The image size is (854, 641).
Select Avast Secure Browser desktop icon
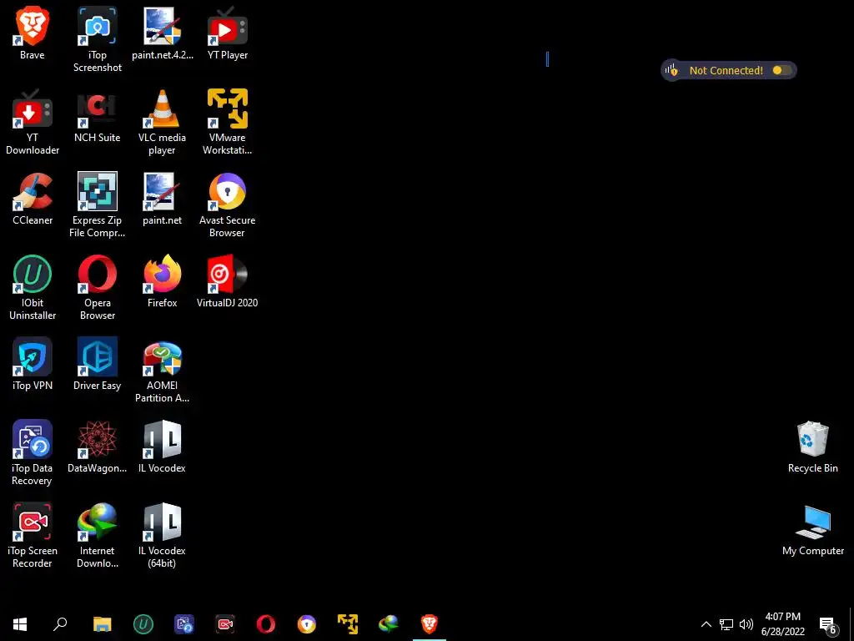(227, 205)
